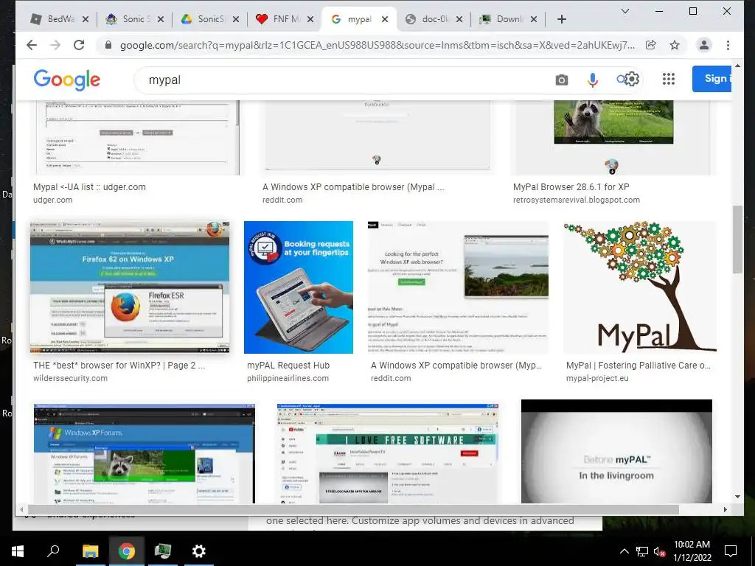Show hidden system tray icons
The image size is (755, 566).
click(x=624, y=551)
